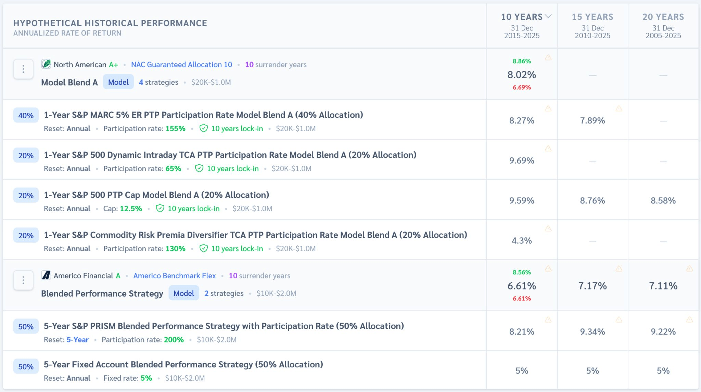
Task: Click warning icon beside 9.69% return
Action: click(x=548, y=149)
